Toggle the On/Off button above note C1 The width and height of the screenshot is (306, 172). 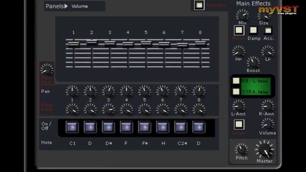click(x=72, y=127)
